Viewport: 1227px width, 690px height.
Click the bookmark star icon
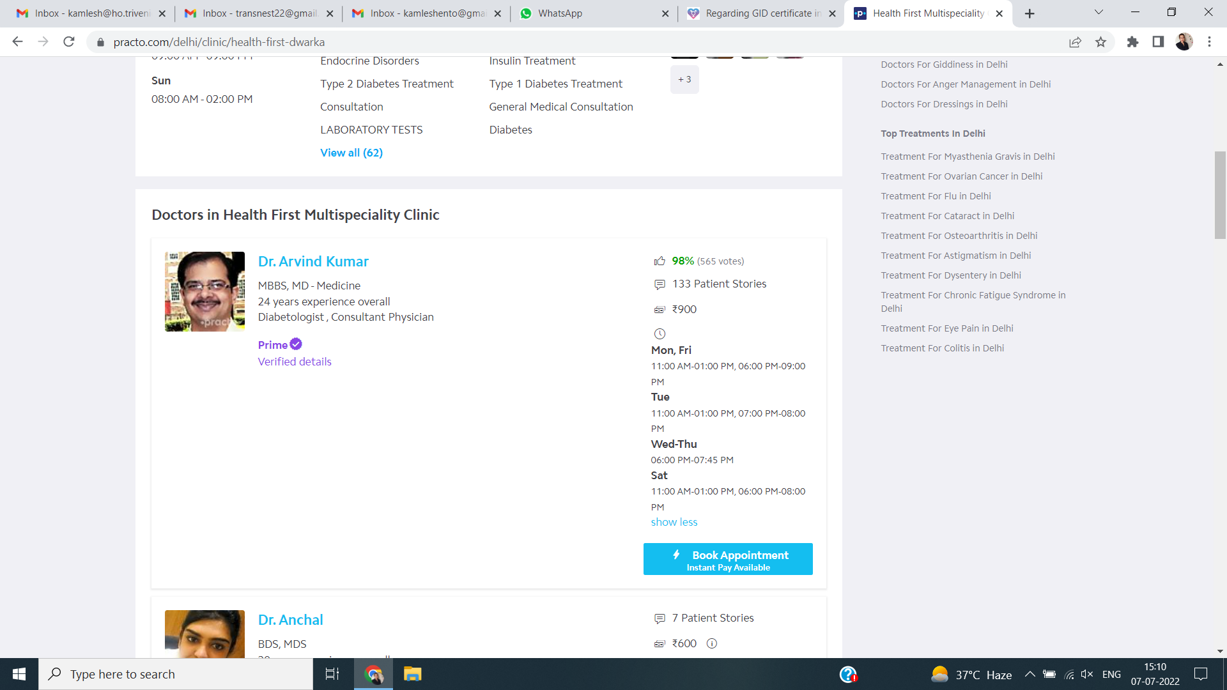pyautogui.click(x=1100, y=42)
